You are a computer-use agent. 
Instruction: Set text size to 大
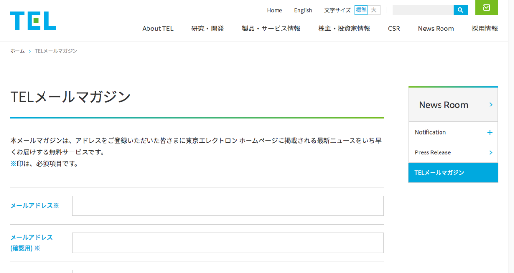[x=374, y=10]
